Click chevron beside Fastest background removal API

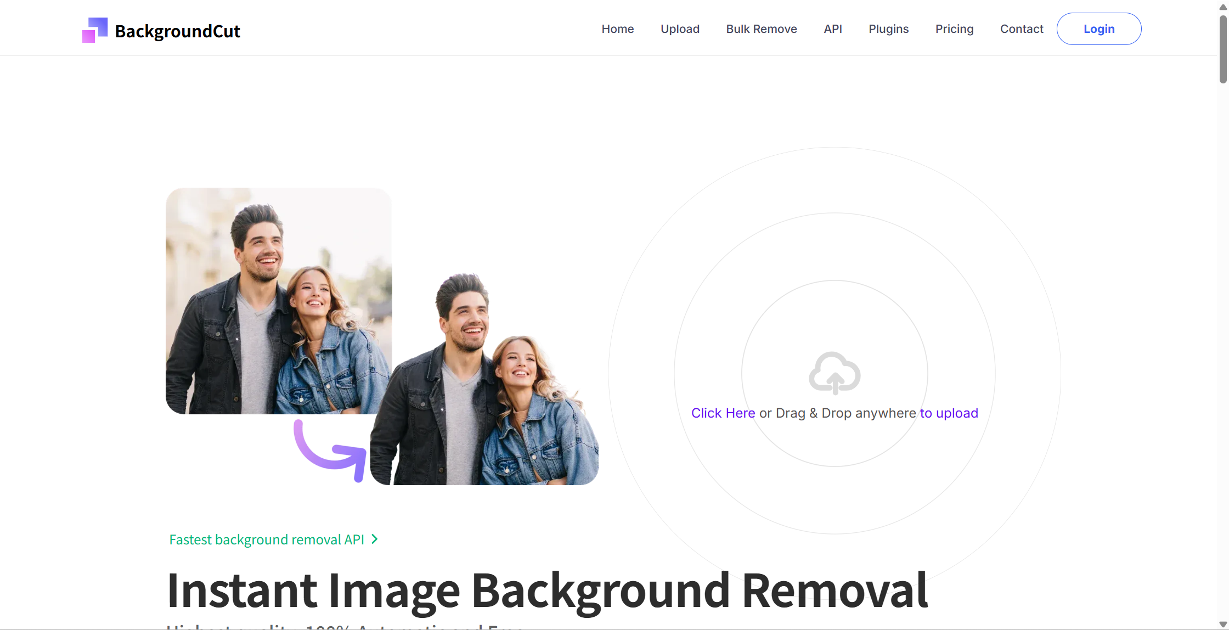click(x=375, y=539)
